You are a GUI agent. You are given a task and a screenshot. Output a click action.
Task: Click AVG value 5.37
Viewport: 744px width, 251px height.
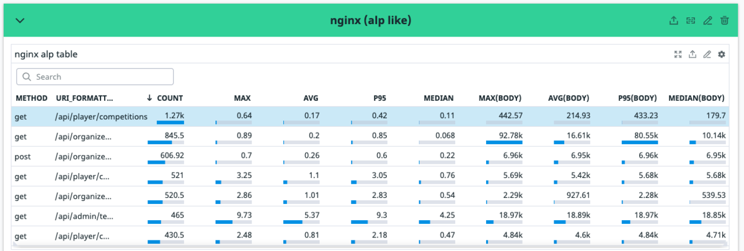click(x=311, y=216)
